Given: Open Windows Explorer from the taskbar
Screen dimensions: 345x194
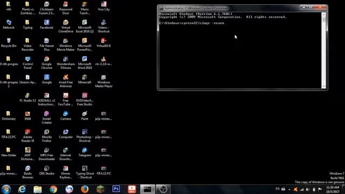Looking at the screenshot, I should coord(38,189).
